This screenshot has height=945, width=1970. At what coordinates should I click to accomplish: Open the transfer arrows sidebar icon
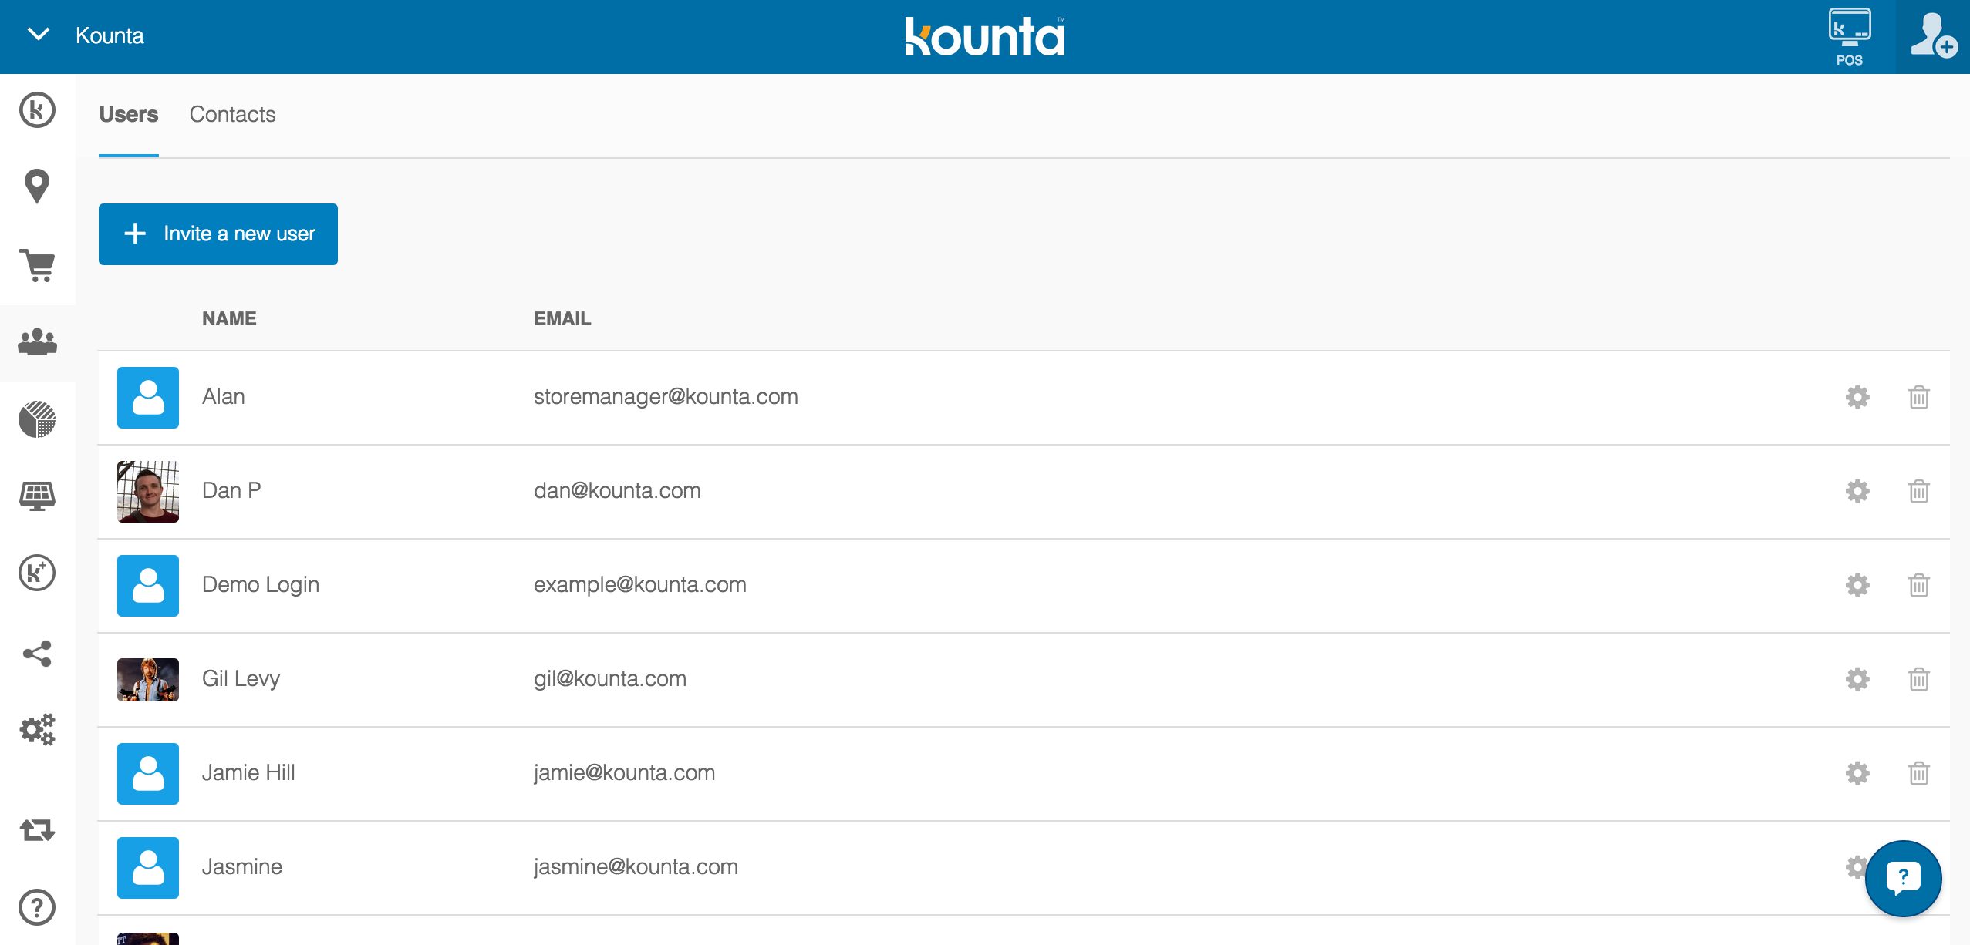(x=37, y=830)
